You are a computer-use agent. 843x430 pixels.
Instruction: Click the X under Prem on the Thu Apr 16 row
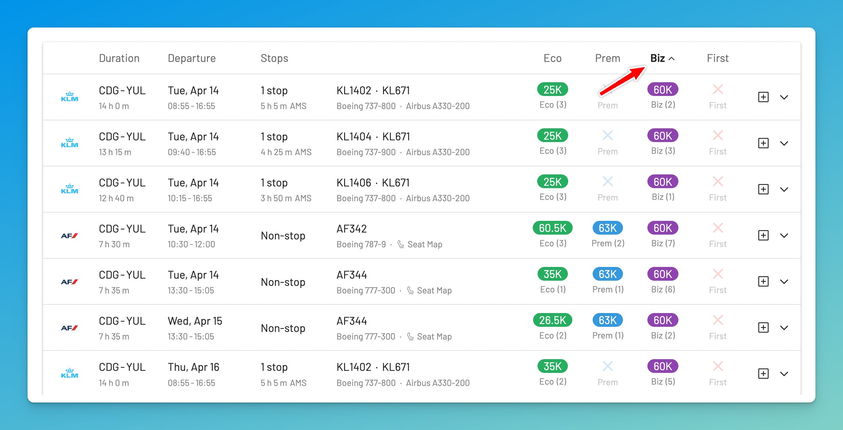[607, 366]
